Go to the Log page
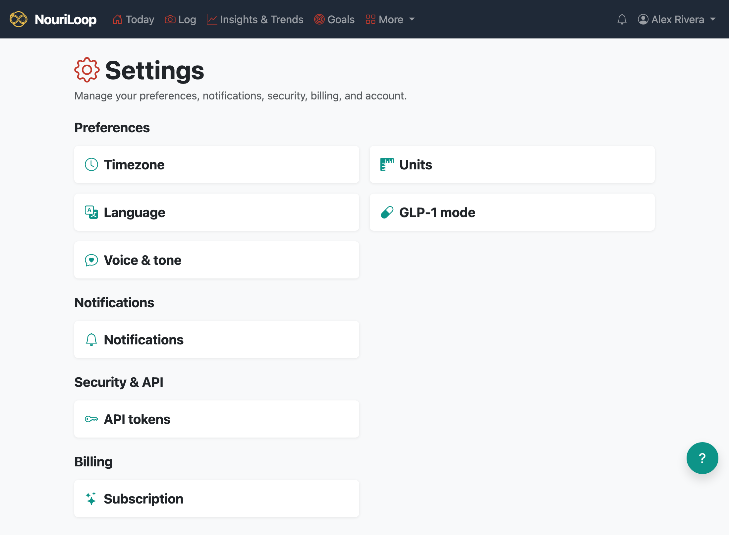This screenshot has width=729, height=535. point(180,20)
